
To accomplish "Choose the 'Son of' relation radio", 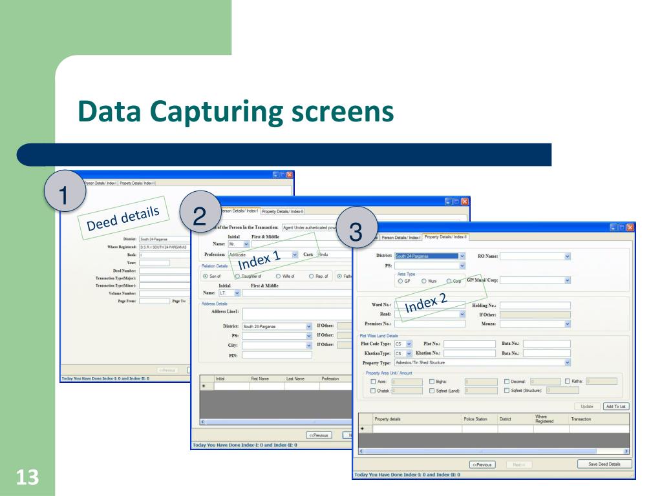I will tap(205, 276).
